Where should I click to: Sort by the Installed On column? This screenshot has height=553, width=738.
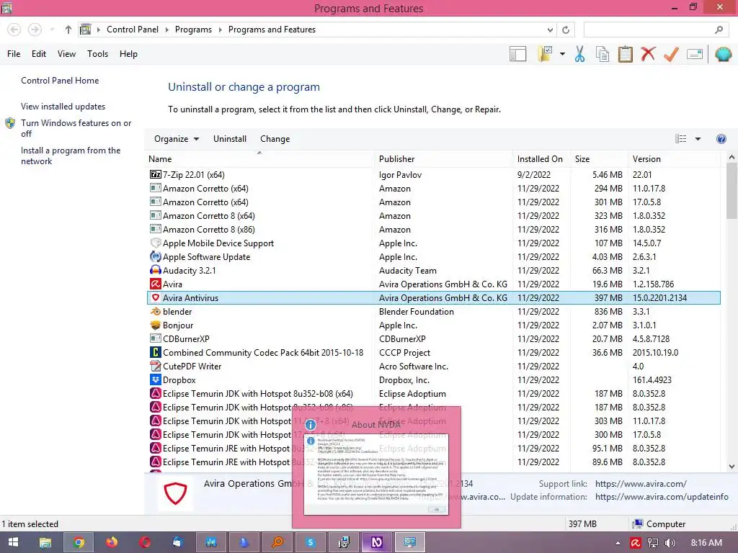point(540,159)
